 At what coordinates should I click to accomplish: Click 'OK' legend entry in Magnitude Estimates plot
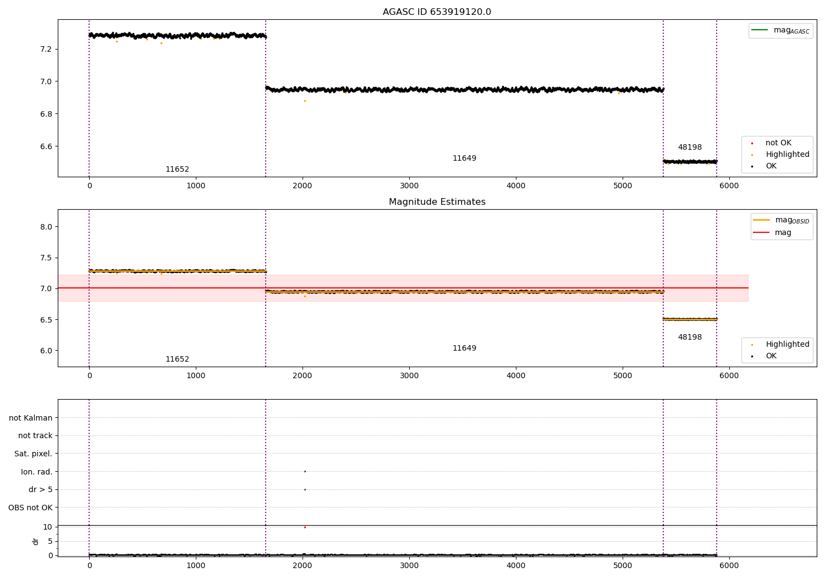771,356
